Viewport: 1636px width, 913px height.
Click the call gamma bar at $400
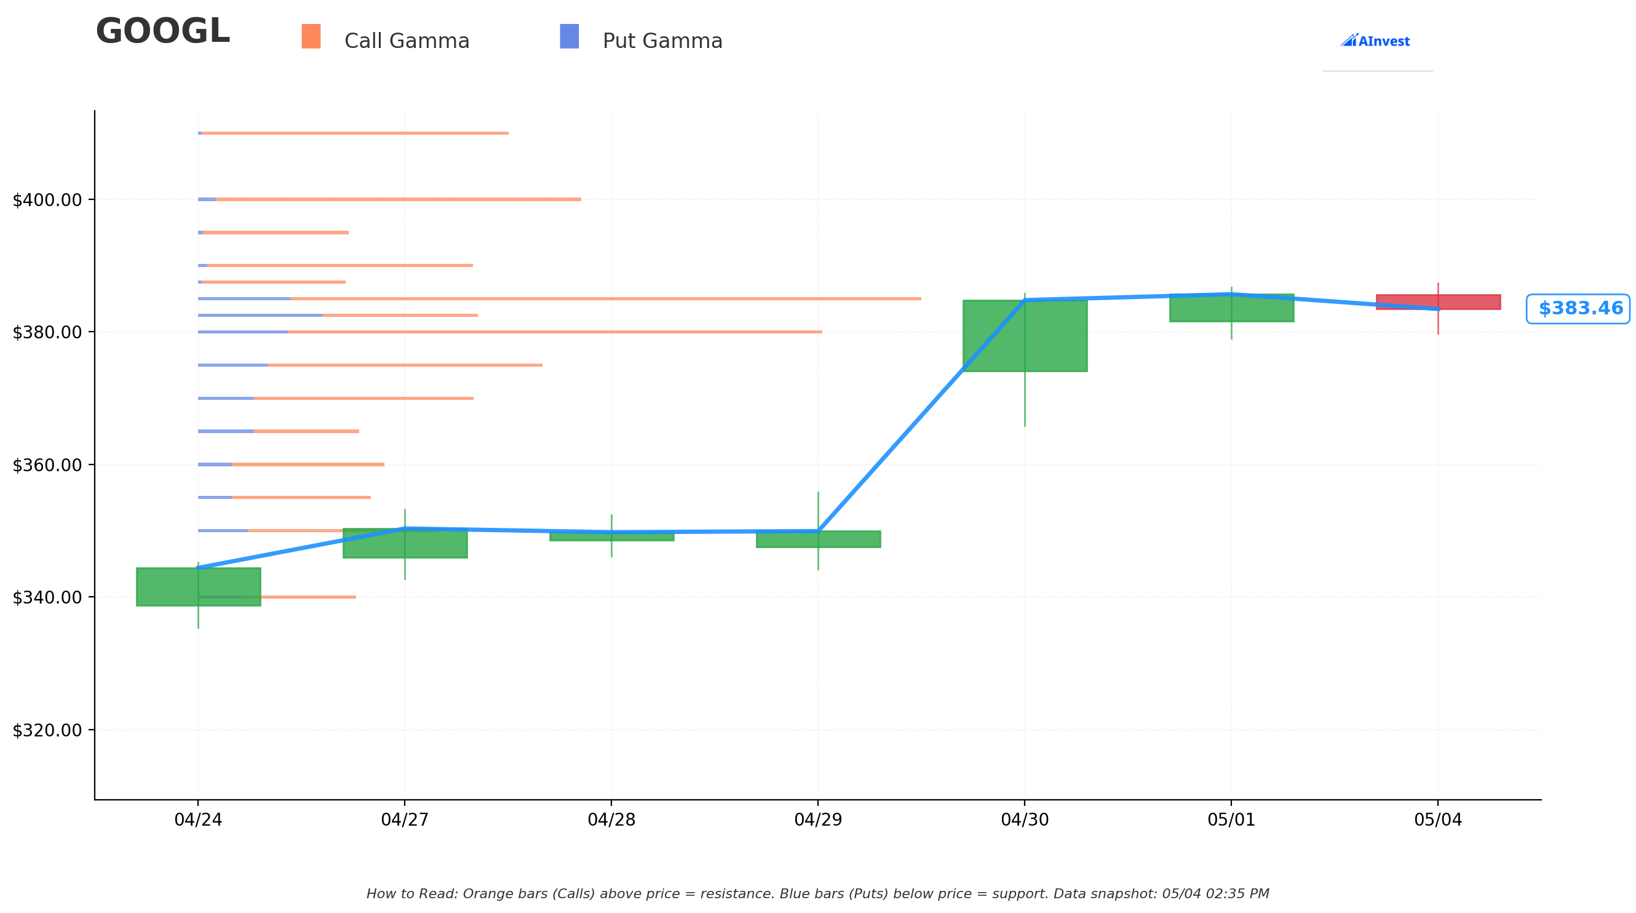[398, 199]
